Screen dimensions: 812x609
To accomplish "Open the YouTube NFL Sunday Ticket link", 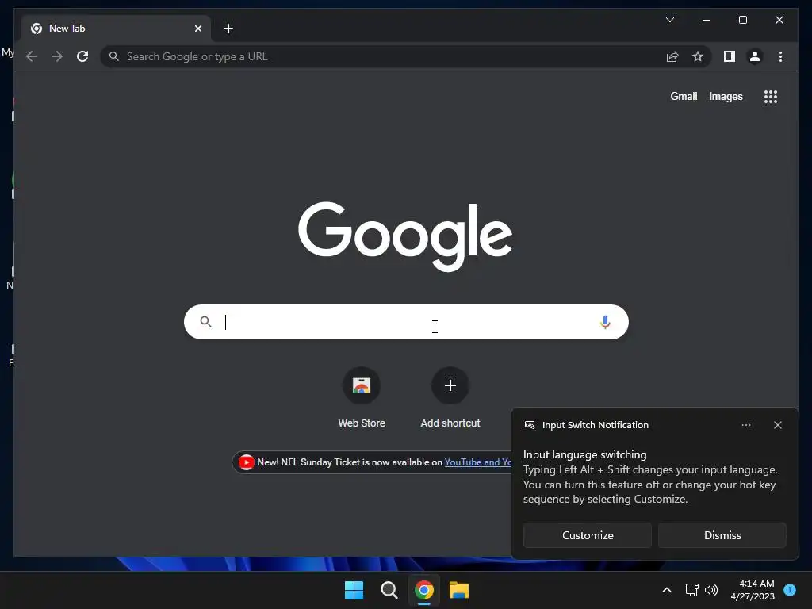I will point(477,462).
